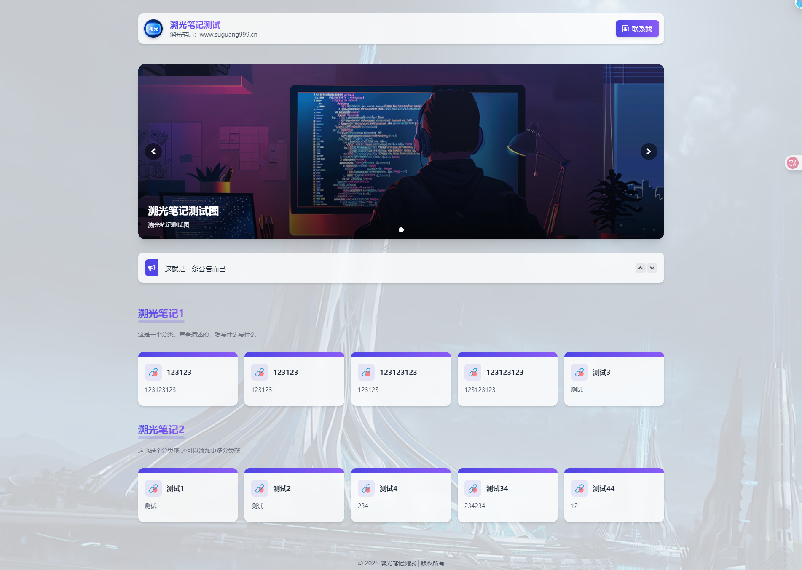
Task: Click link icon on 测试4 card
Action: click(x=366, y=488)
